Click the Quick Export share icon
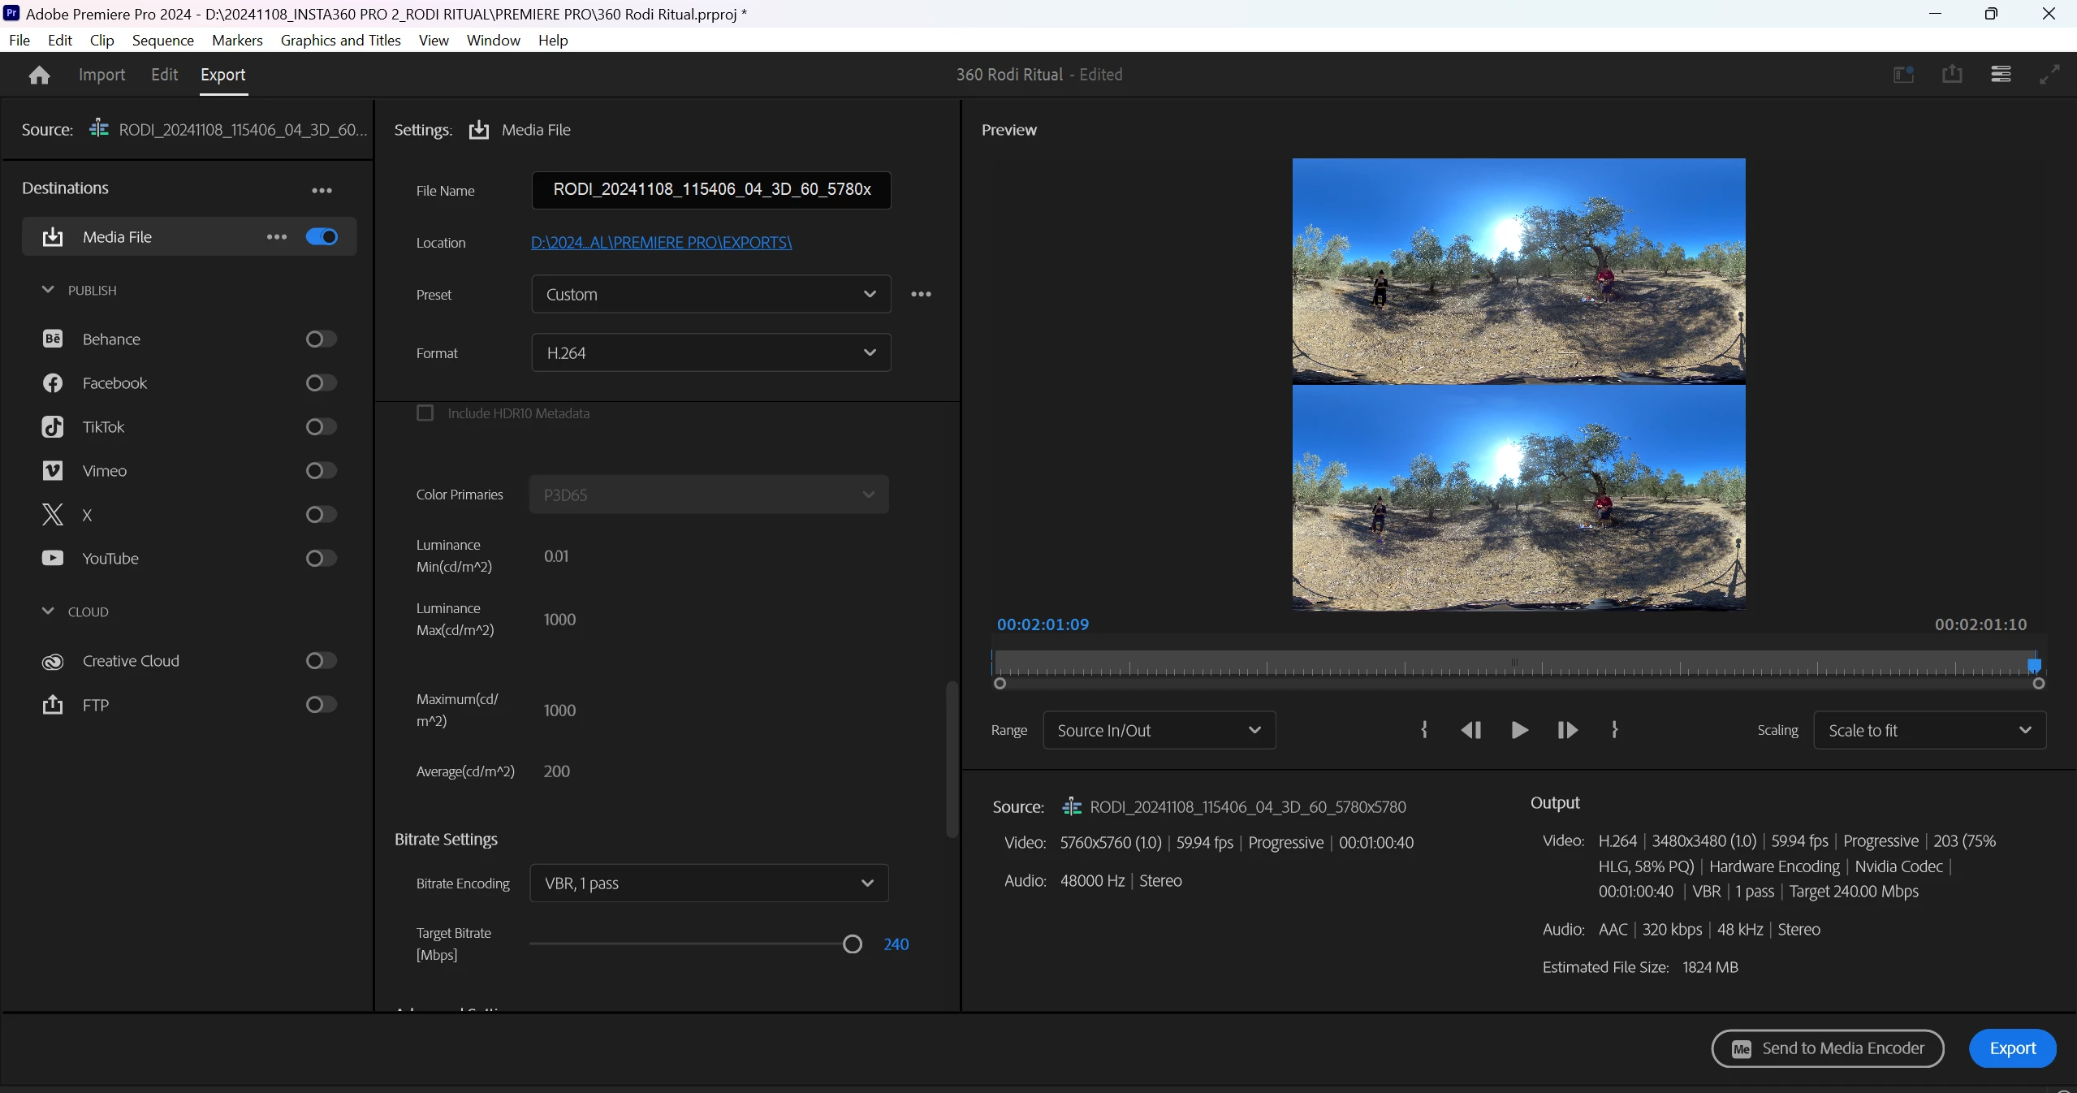 click(x=1952, y=75)
